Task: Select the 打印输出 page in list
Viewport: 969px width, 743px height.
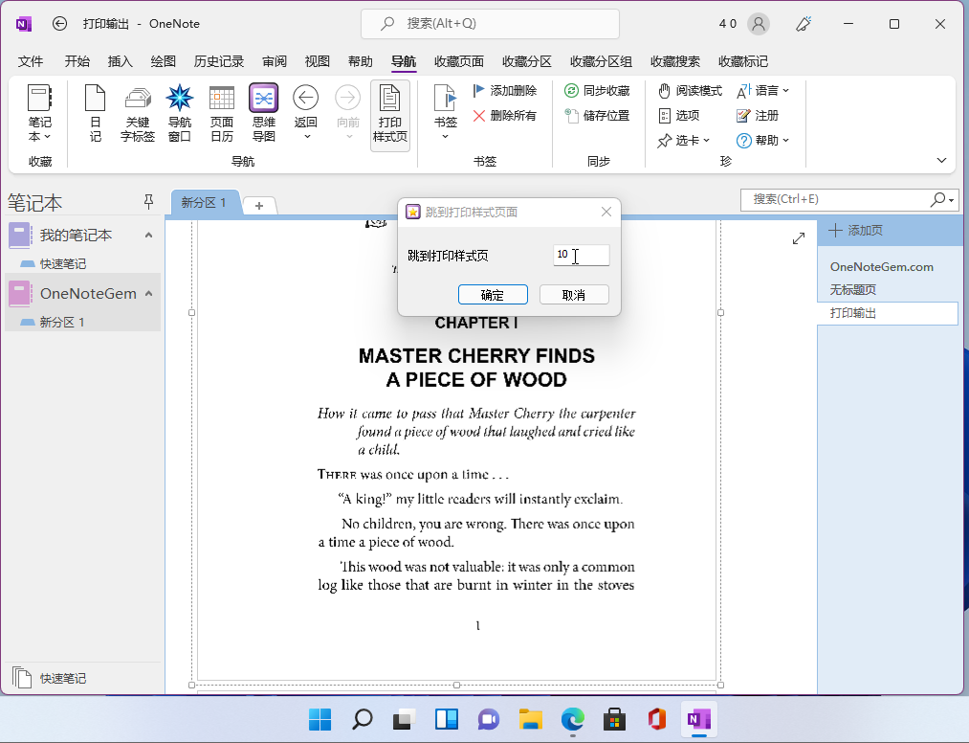Action: click(x=888, y=313)
